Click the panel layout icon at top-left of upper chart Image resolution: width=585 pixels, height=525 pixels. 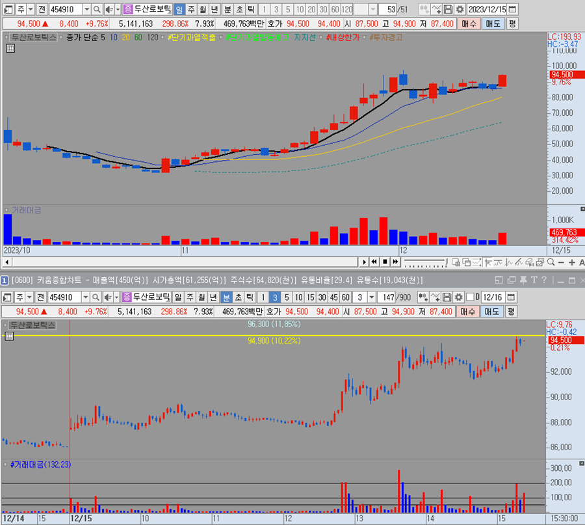pos(8,9)
